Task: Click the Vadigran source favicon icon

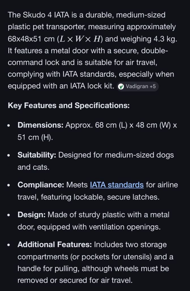Action: (x=121, y=86)
